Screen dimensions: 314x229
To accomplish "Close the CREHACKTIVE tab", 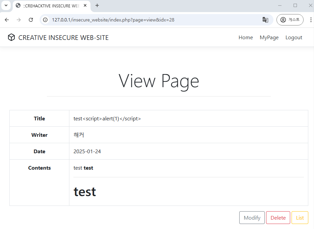I will coord(85,6).
